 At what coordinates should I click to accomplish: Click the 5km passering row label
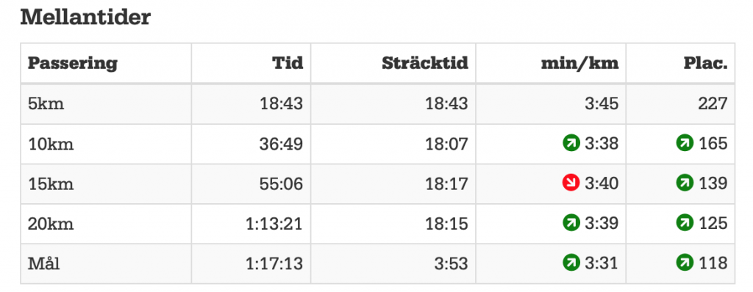[46, 103]
